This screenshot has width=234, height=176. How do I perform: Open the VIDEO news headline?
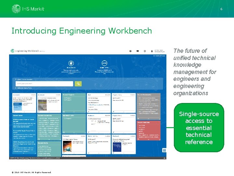tap(24, 144)
